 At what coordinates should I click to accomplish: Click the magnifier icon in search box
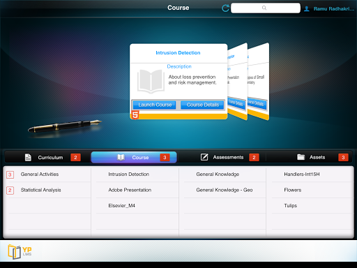pyautogui.click(x=264, y=8)
